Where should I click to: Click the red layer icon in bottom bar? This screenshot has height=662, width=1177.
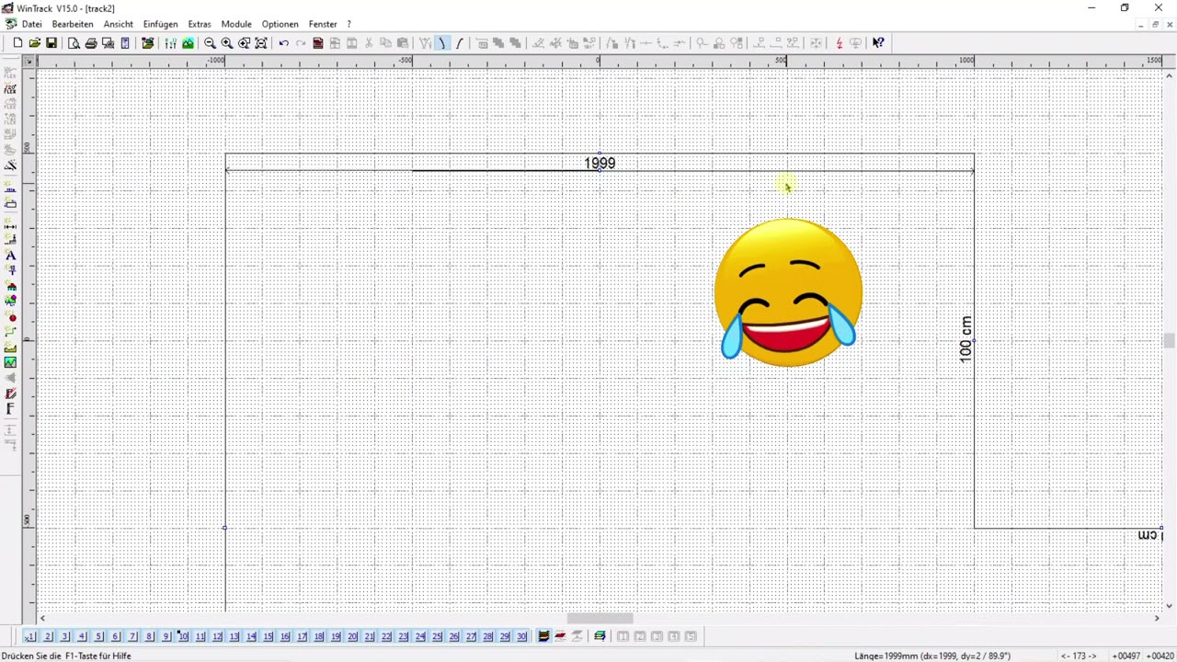click(x=560, y=636)
